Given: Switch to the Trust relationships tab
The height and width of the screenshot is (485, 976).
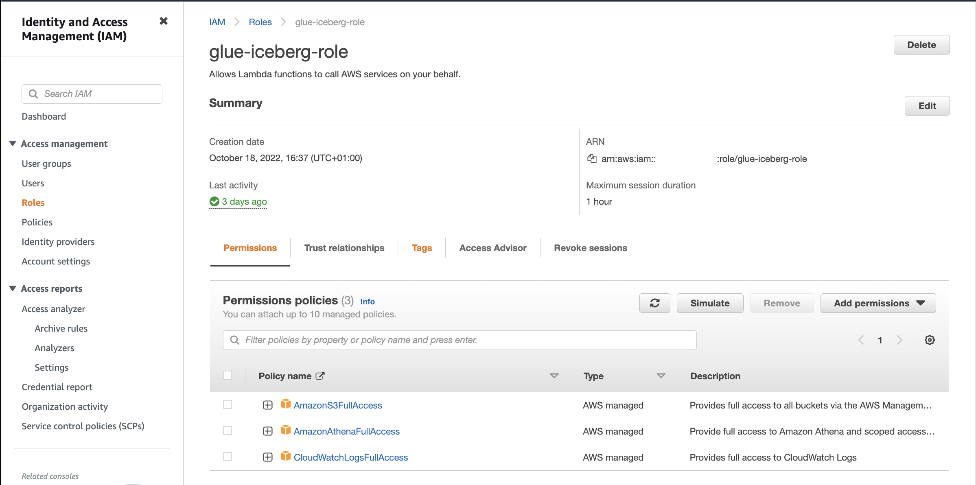Looking at the screenshot, I should pyautogui.click(x=344, y=248).
